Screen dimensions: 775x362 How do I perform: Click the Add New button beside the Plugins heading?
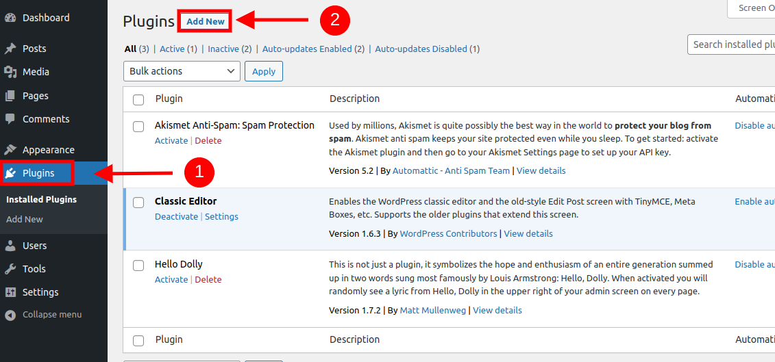pyautogui.click(x=206, y=22)
